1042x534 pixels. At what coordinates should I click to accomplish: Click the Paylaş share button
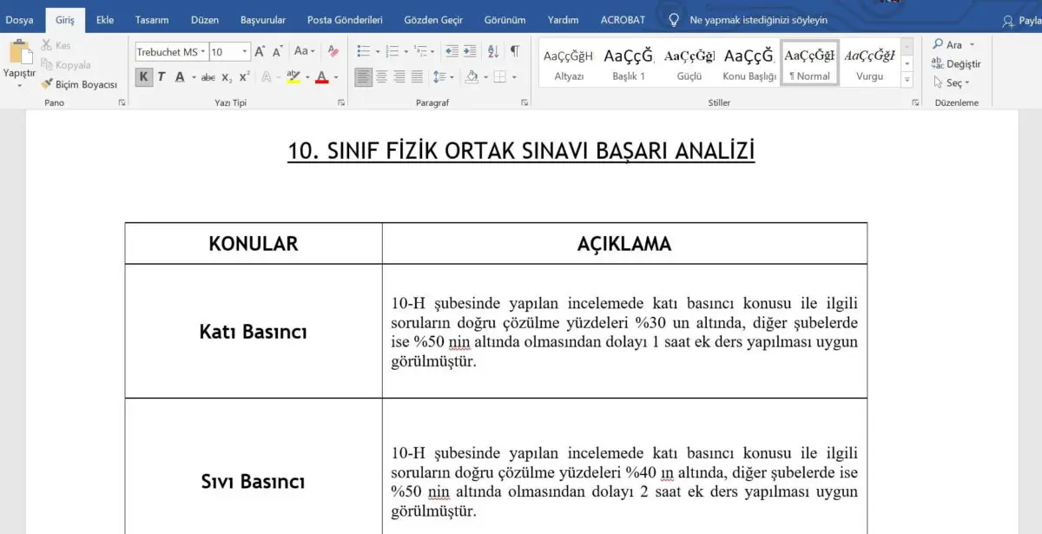click(1022, 20)
